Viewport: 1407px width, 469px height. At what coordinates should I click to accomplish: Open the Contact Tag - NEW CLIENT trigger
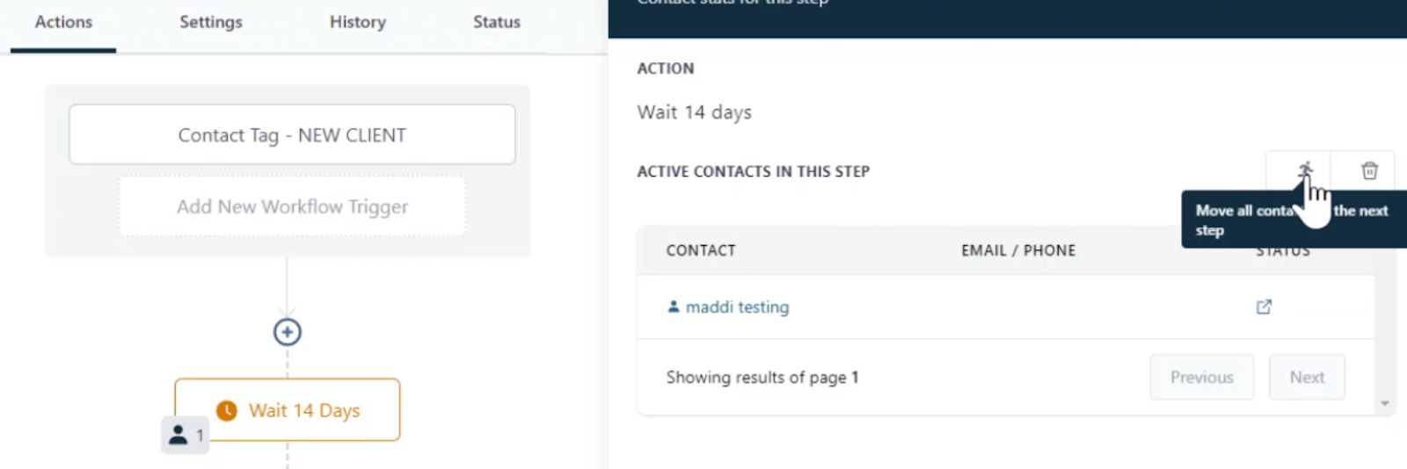click(x=292, y=134)
